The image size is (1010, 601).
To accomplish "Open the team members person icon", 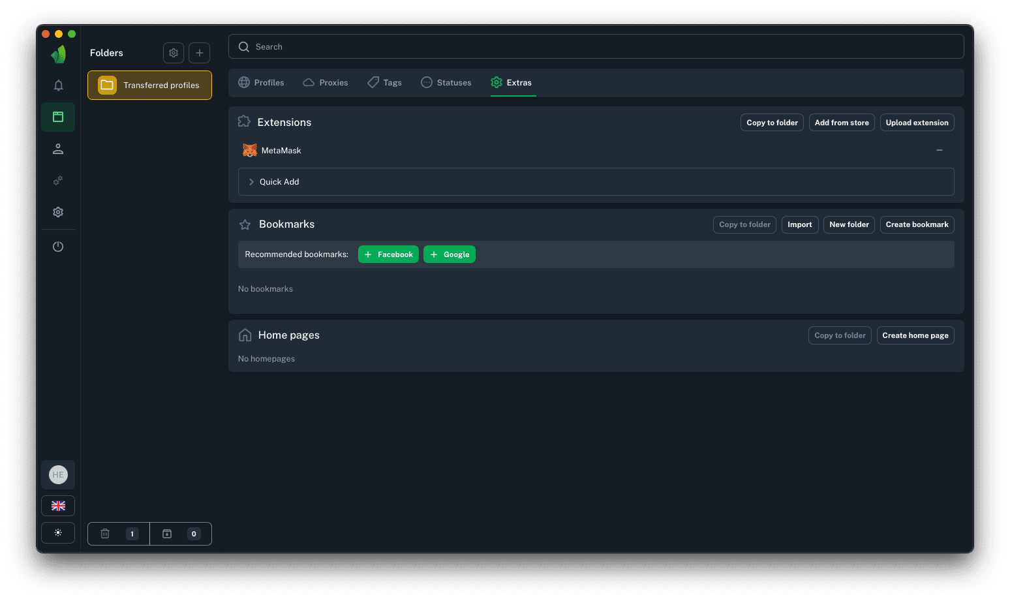I will click(58, 149).
